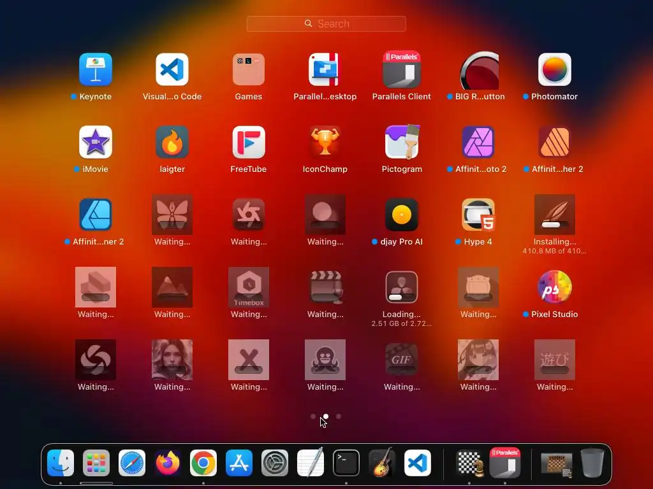Click the waiting octopus app icon

(325, 360)
